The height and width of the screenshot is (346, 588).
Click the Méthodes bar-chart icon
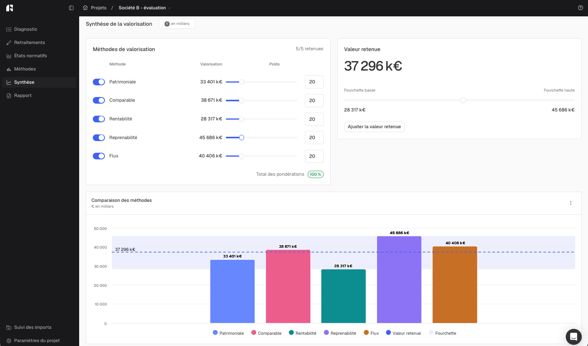(9, 69)
